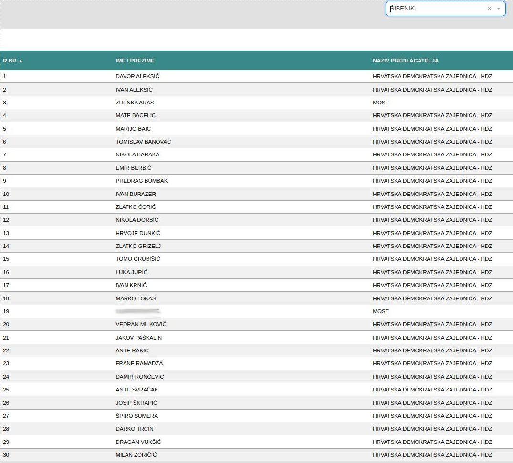Click HDZ party in LUKA JURIĆ row

coord(432,272)
